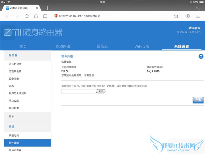Select 已连接设备 in the sidebar
205x154 pixels.
(x=15, y=71)
